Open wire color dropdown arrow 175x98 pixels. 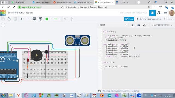[x=51, y=19]
